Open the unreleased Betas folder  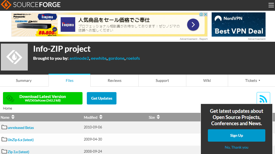(21, 128)
